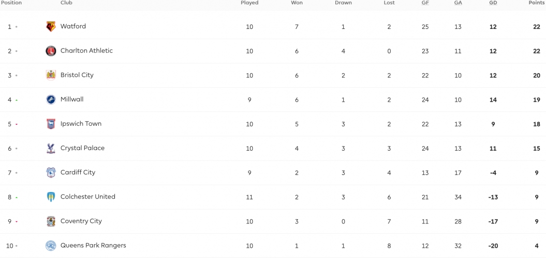Click the Crystal Palace eagle badge
This screenshot has height=258, width=546.
51,148
